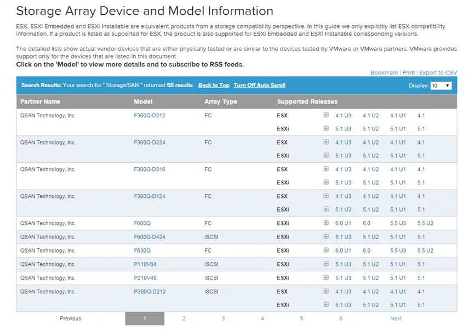Open model F300Q-D316 details

[150, 169]
